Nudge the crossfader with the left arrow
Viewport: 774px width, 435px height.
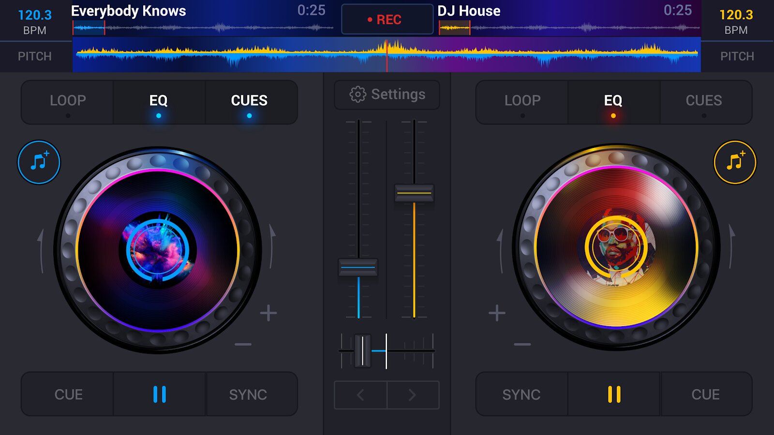pyautogui.click(x=360, y=395)
